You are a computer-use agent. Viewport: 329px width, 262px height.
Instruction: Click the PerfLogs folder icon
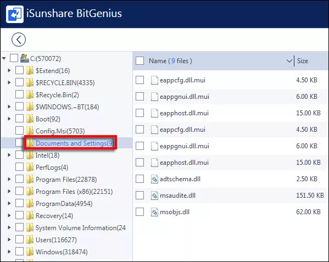click(30, 167)
